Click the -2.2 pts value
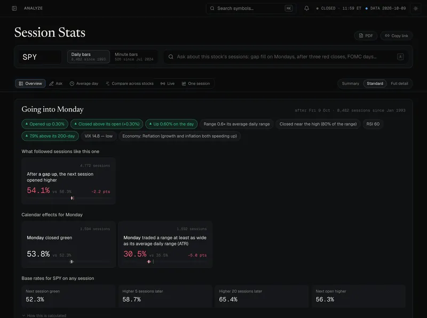427x318 pixels. pyautogui.click(x=101, y=192)
